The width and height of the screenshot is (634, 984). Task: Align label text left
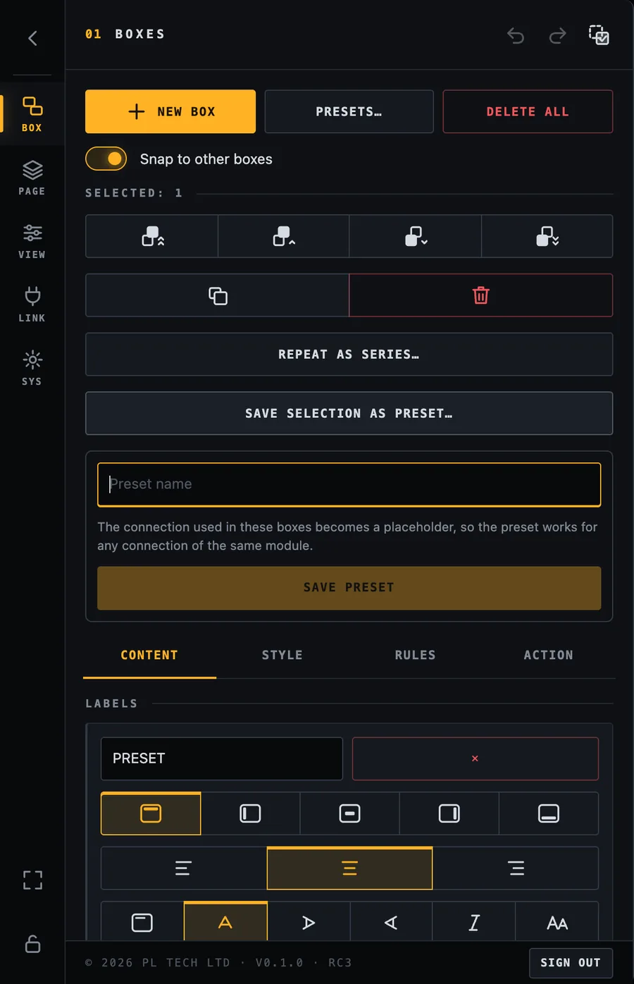click(183, 868)
